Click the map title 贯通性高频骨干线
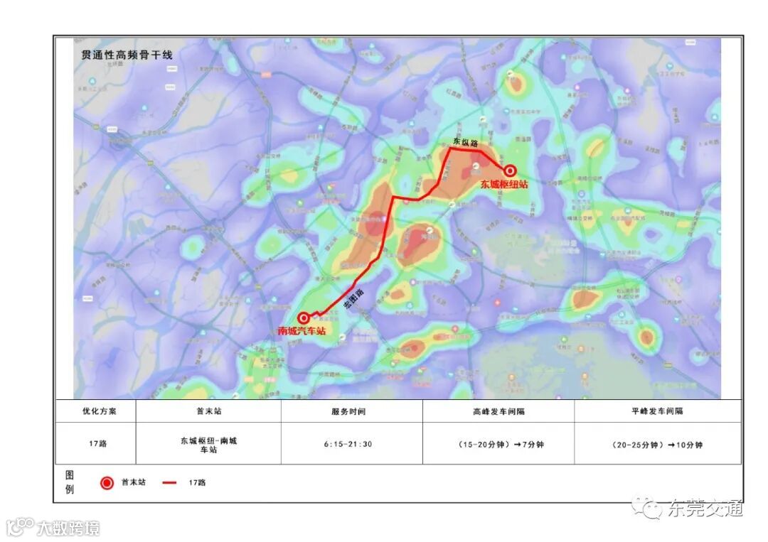 coord(127,55)
